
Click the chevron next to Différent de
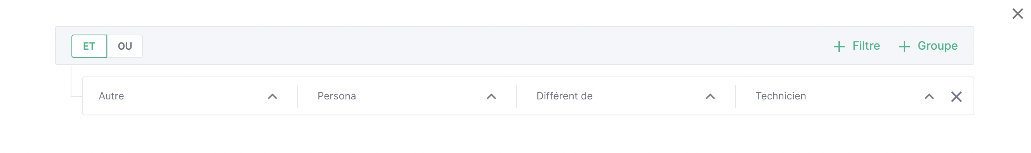(x=710, y=97)
